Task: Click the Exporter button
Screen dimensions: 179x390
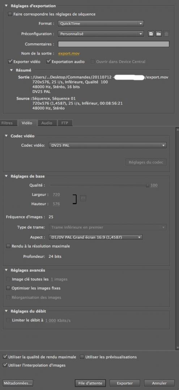Action: [x=125, y=383]
